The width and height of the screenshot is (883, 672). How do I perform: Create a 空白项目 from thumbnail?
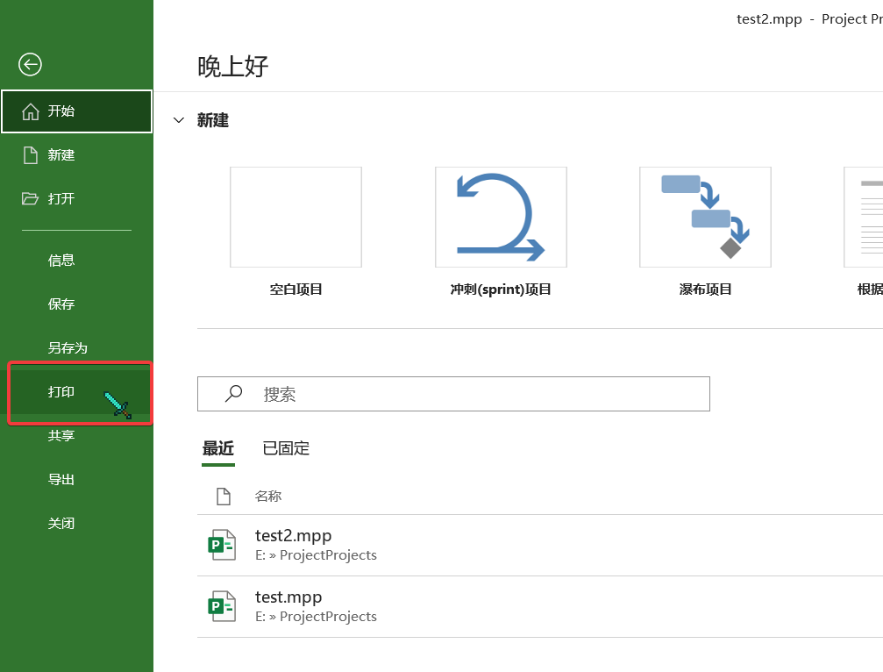pos(296,217)
